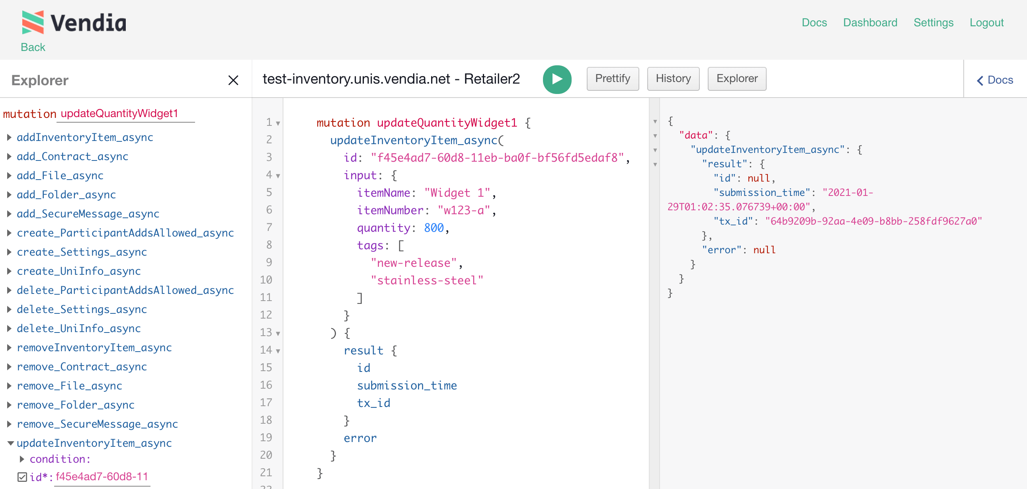Click quantity value 800 in editor

(434, 228)
